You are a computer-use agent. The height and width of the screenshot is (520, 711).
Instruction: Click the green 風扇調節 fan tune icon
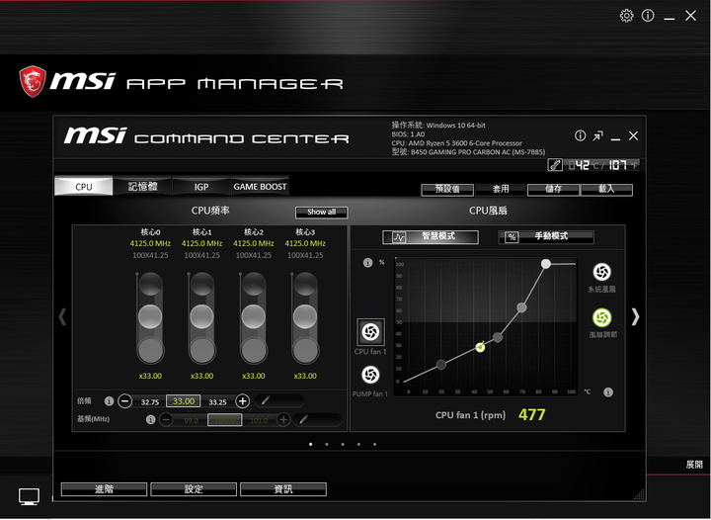pos(601,317)
